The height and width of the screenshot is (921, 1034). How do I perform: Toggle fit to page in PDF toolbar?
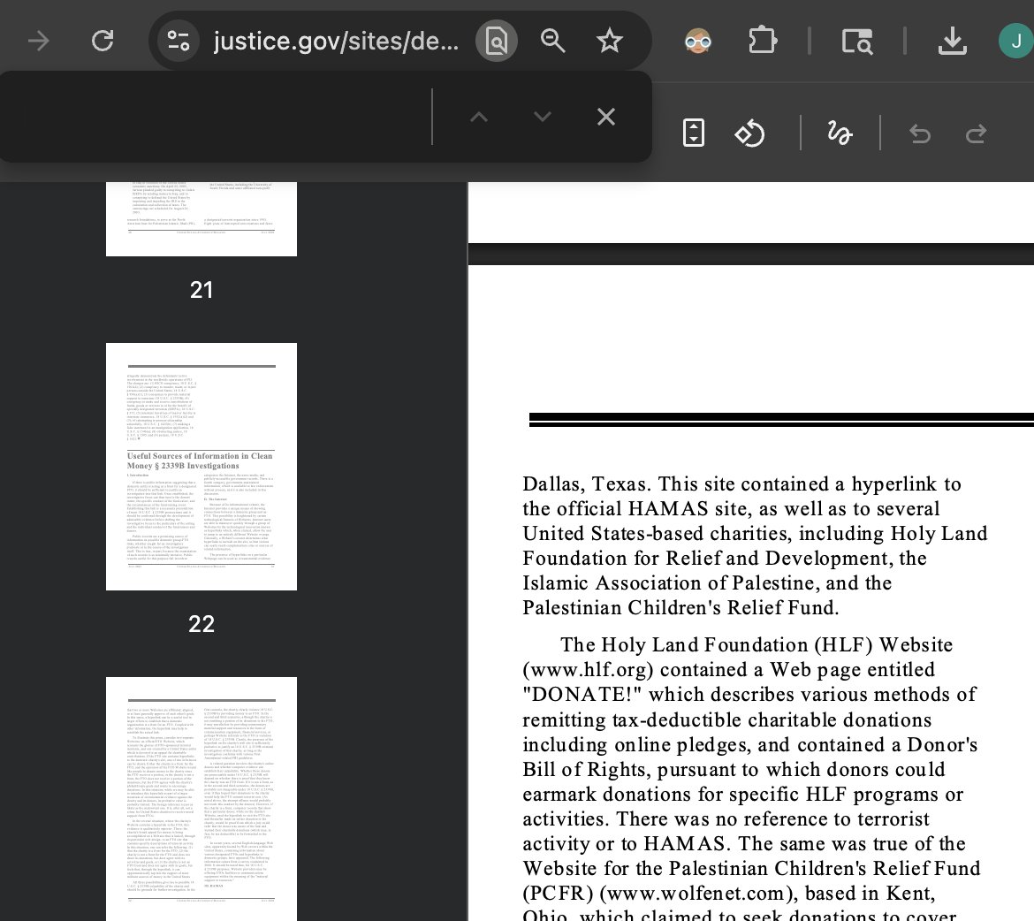coord(694,133)
